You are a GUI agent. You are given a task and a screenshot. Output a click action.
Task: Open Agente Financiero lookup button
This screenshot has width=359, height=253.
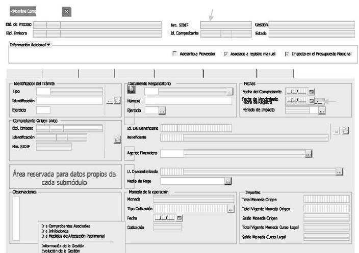coord(309,153)
